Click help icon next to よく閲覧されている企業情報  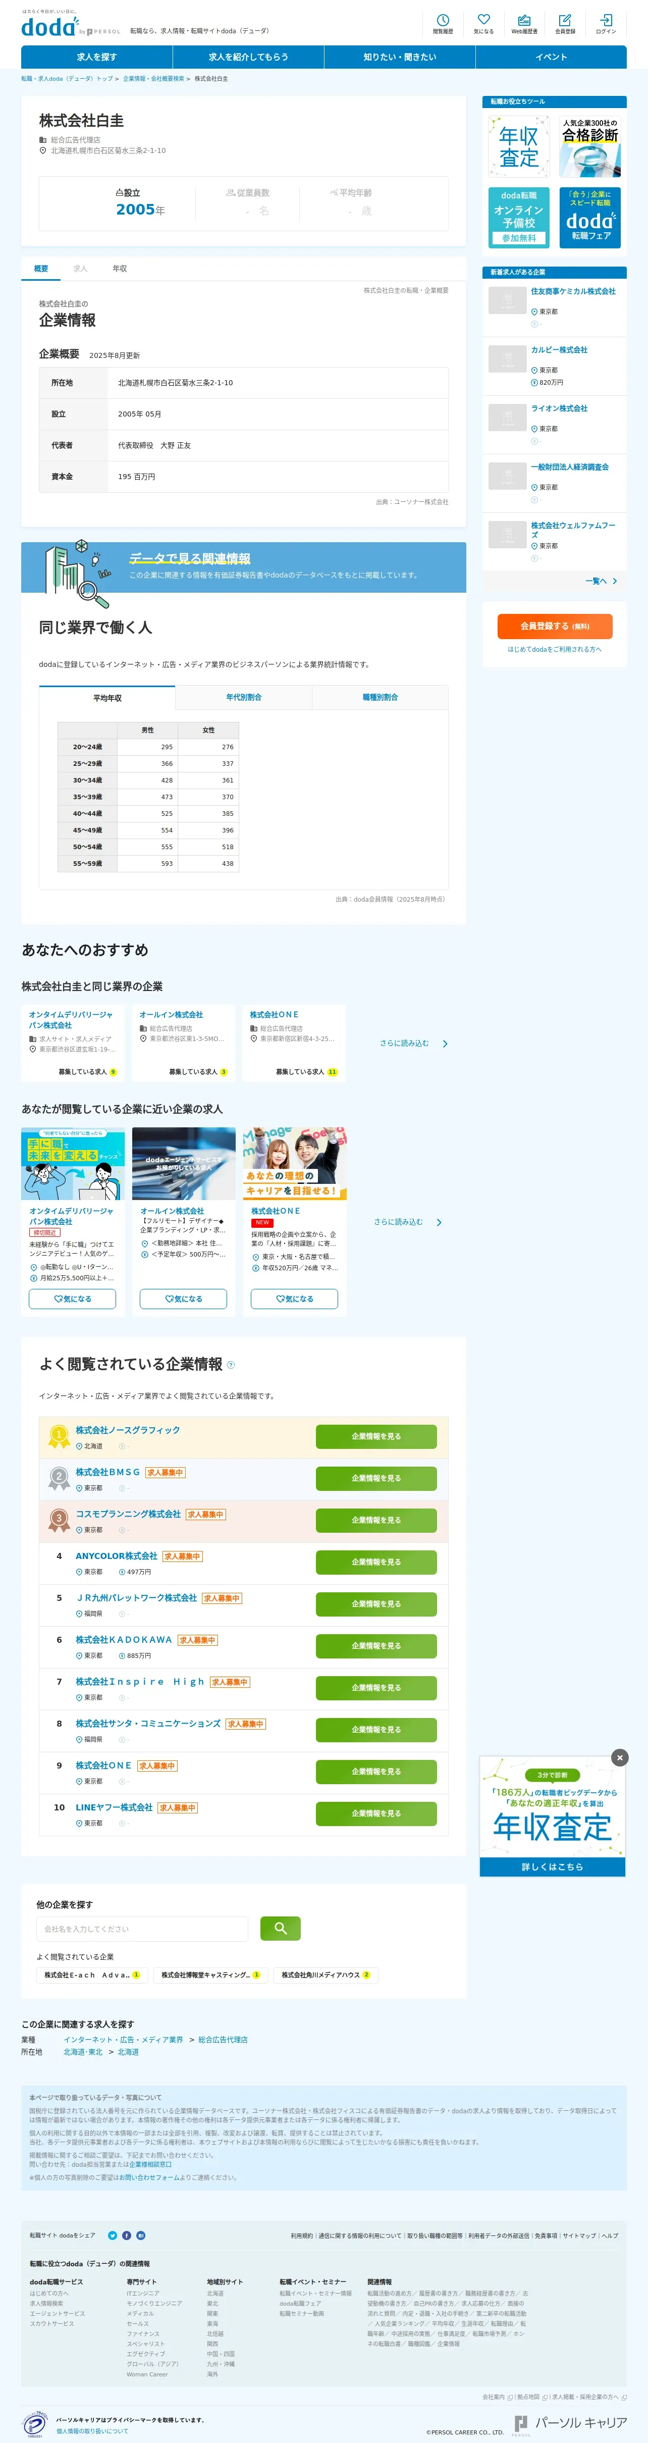230,1366
